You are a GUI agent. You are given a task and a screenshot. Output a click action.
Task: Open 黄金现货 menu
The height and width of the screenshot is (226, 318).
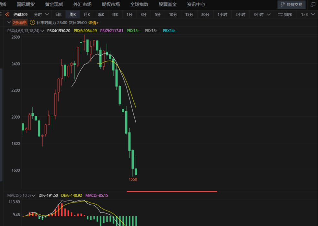click(x=54, y=4)
